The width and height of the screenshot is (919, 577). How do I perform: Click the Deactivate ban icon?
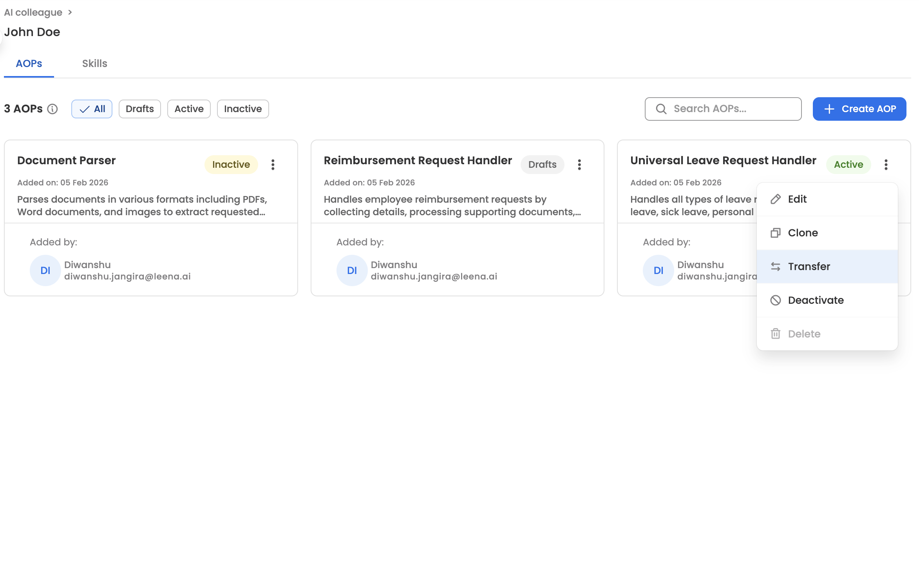776,300
